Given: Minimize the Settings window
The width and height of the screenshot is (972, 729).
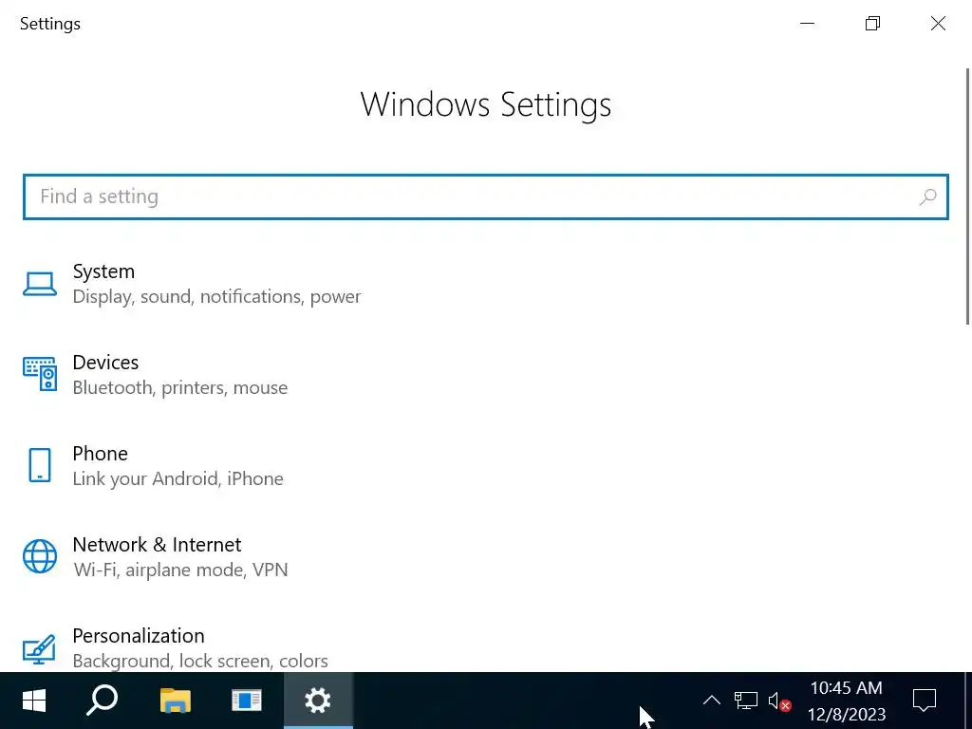Looking at the screenshot, I should [807, 24].
